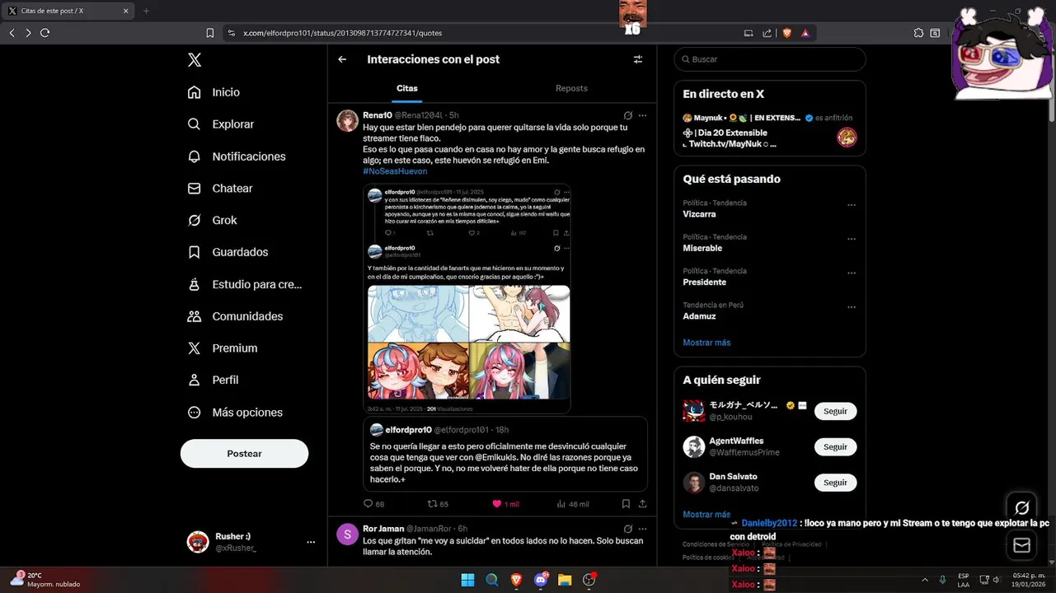This screenshot has width=1056, height=593.
Task: Follow the @p_kouhou account
Action: [x=835, y=411]
